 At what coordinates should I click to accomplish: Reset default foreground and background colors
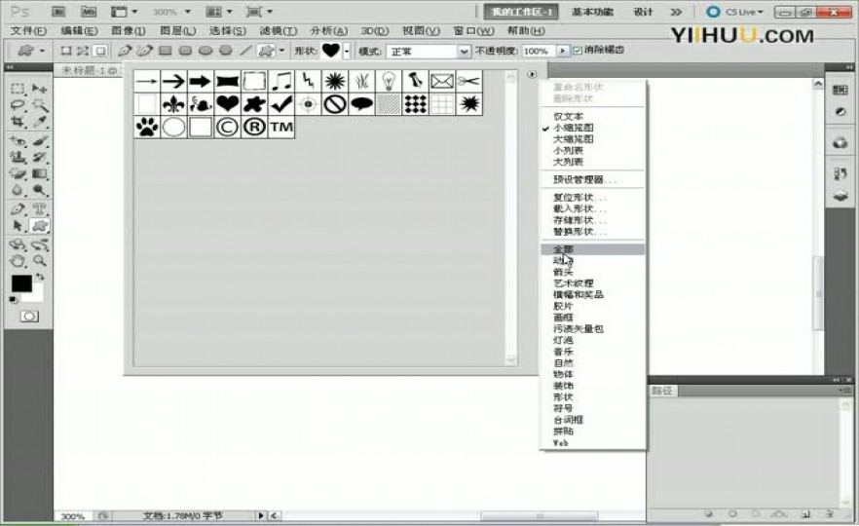pyautogui.click(x=14, y=299)
